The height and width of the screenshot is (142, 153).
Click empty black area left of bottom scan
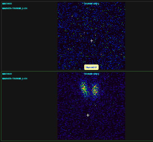[x=29, y=109]
